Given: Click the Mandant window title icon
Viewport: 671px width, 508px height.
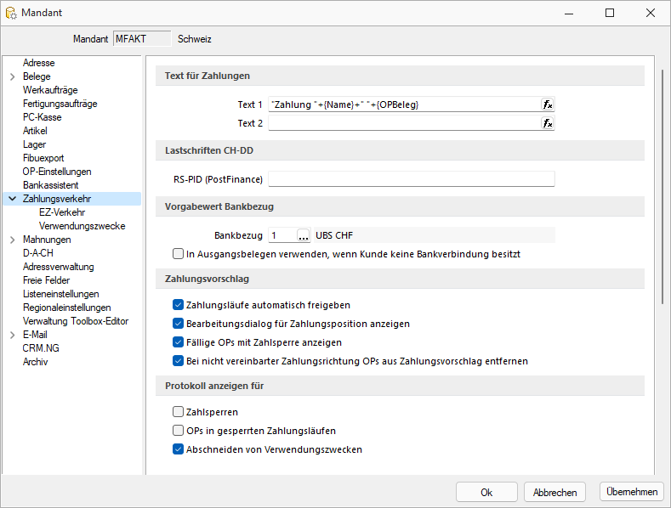Looking at the screenshot, I should point(12,13).
